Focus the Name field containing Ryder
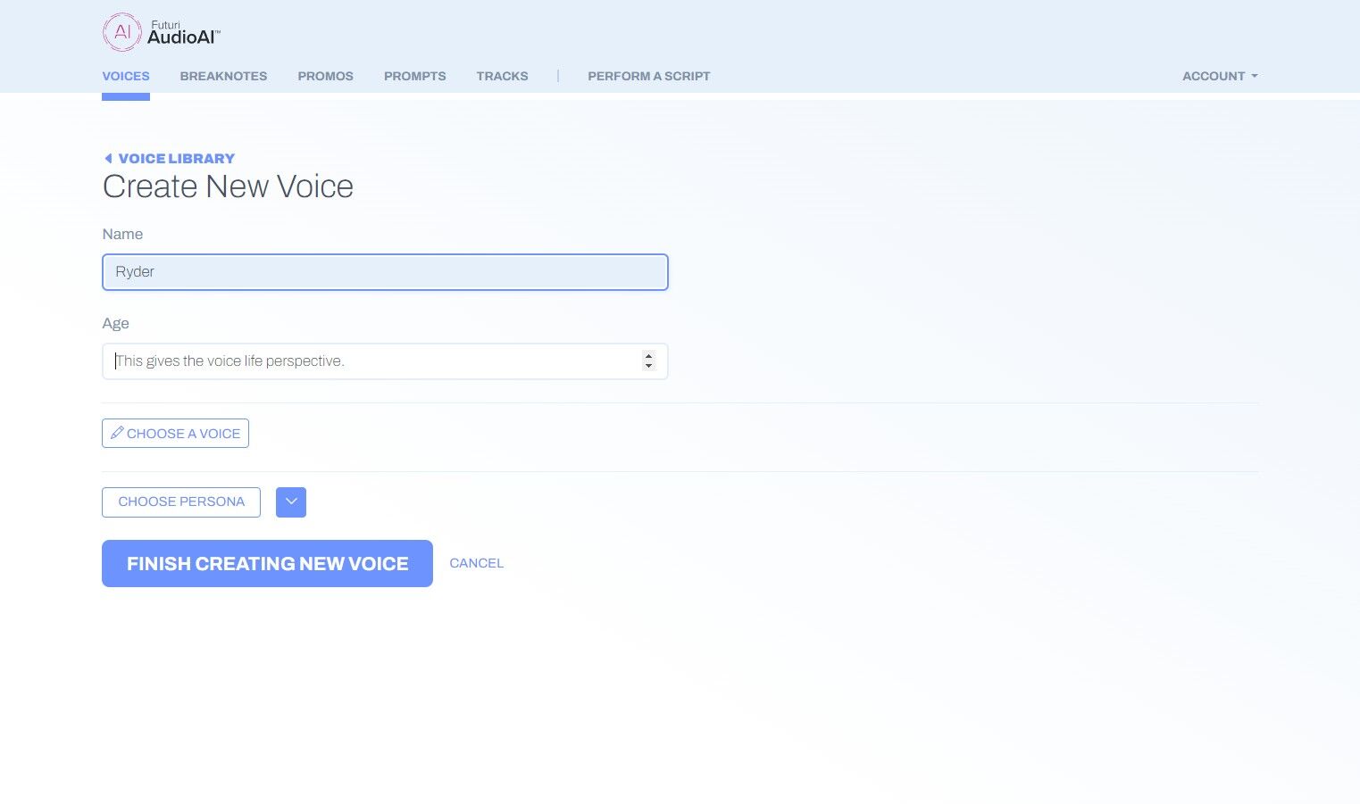The width and height of the screenshot is (1360, 804). (x=385, y=272)
